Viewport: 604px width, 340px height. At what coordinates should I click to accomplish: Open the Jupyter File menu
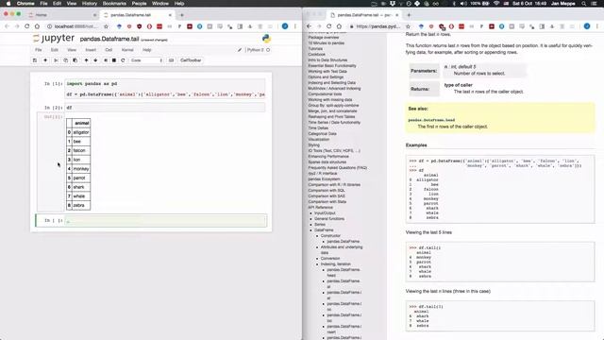38,50
